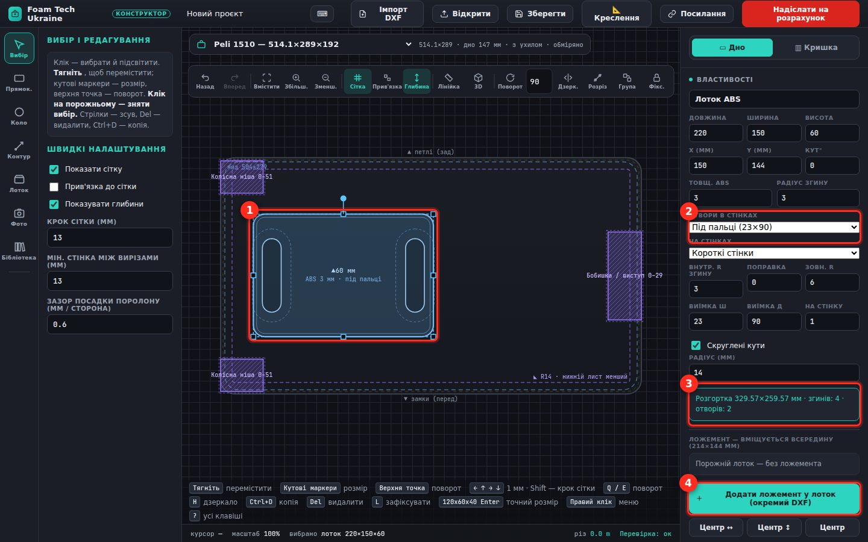Open Під пальці (23×90) dropdown
The width and height of the screenshot is (868, 542).
(774, 227)
